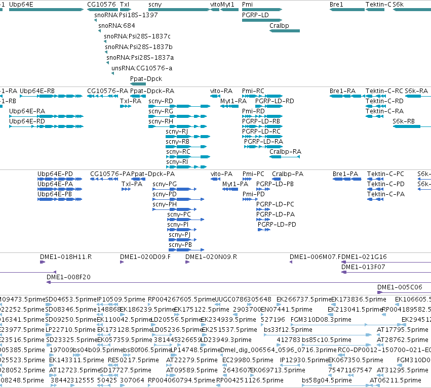Select the Tektin-C gene label
Viewport: 431px width, 388px height.
378,5
